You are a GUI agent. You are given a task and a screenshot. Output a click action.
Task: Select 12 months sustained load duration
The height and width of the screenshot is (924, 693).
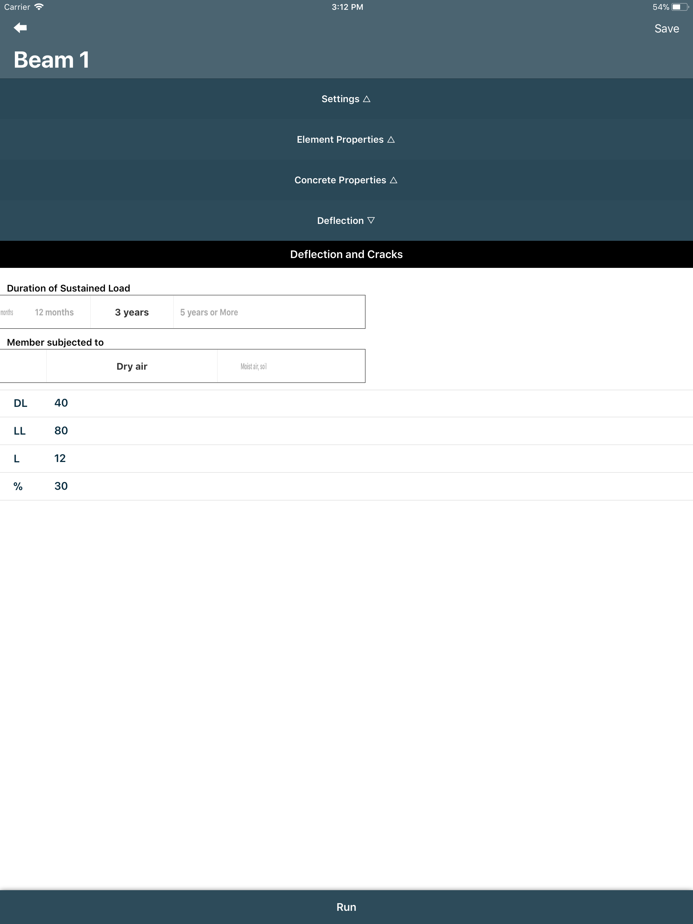(54, 313)
